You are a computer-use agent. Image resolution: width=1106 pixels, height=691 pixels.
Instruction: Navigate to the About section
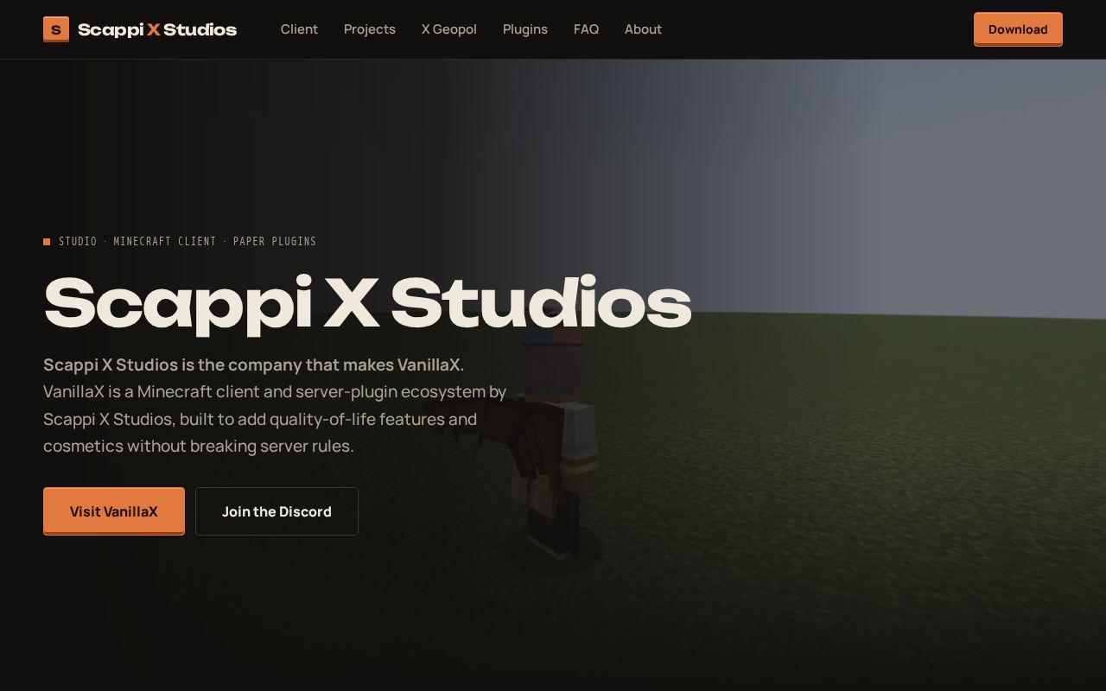click(x=643, y=29)
